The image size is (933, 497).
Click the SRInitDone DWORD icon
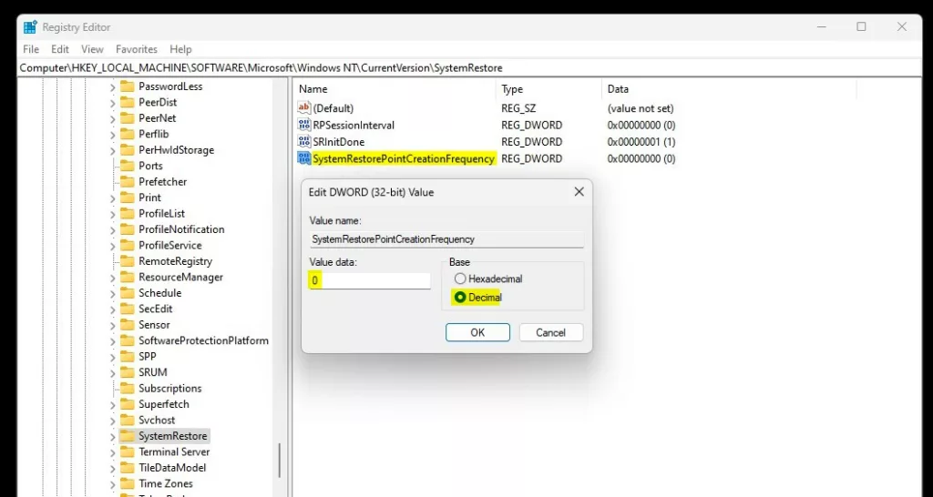click(304, 141)
